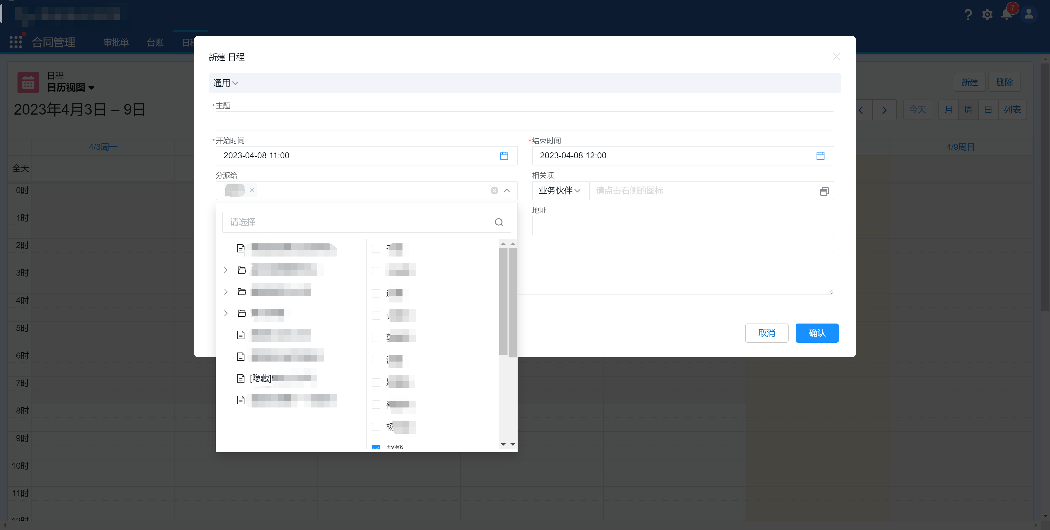Click search magnifier in assignee dropdown
1050x530 pixels.
(499, 222)
